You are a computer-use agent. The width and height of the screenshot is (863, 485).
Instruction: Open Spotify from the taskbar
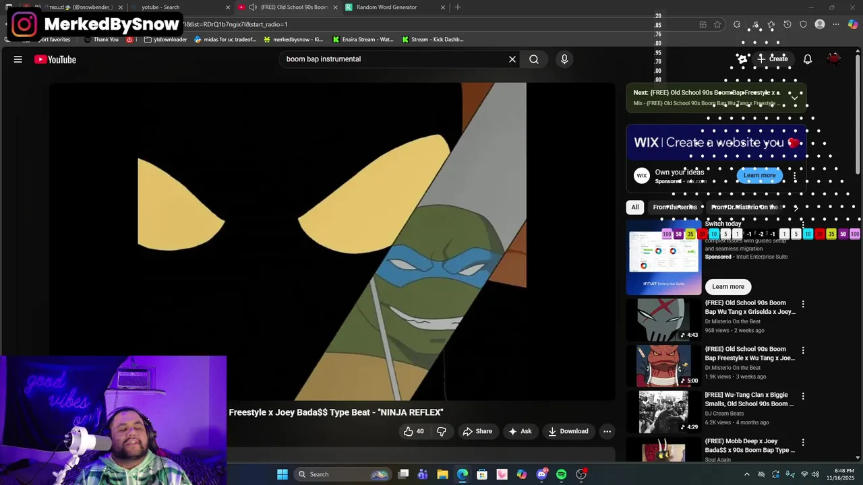pyautogui.click(x=561, y=474)
